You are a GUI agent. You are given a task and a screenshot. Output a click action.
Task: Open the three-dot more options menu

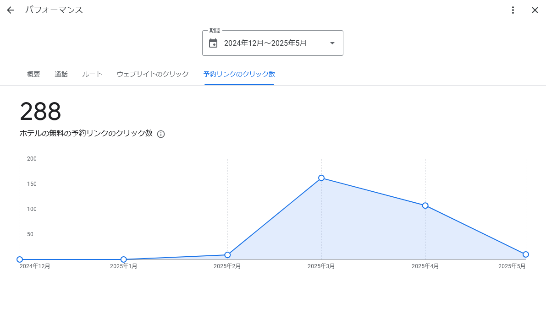pyautogui.click(x=513, y=10)
